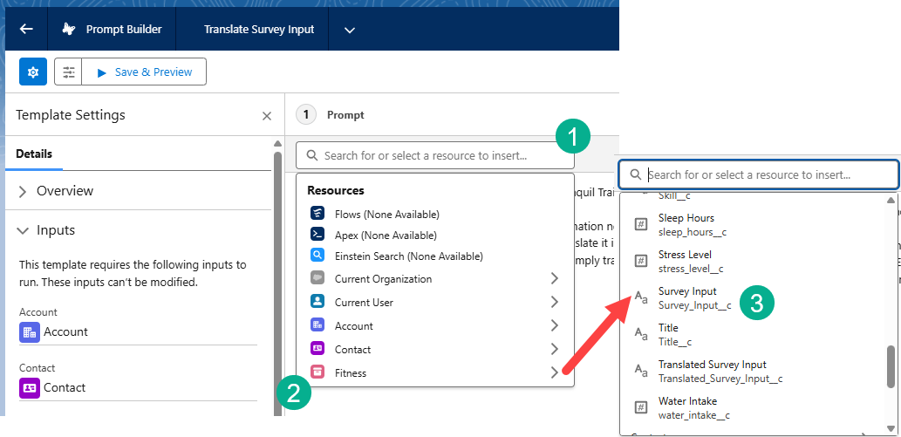The width and height of the screenshot is (901, 437).
Task: Click the Account input value
Action: (x=65, y=332)
